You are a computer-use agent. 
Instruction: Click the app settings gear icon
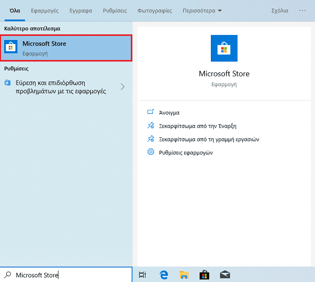point(151,152)
